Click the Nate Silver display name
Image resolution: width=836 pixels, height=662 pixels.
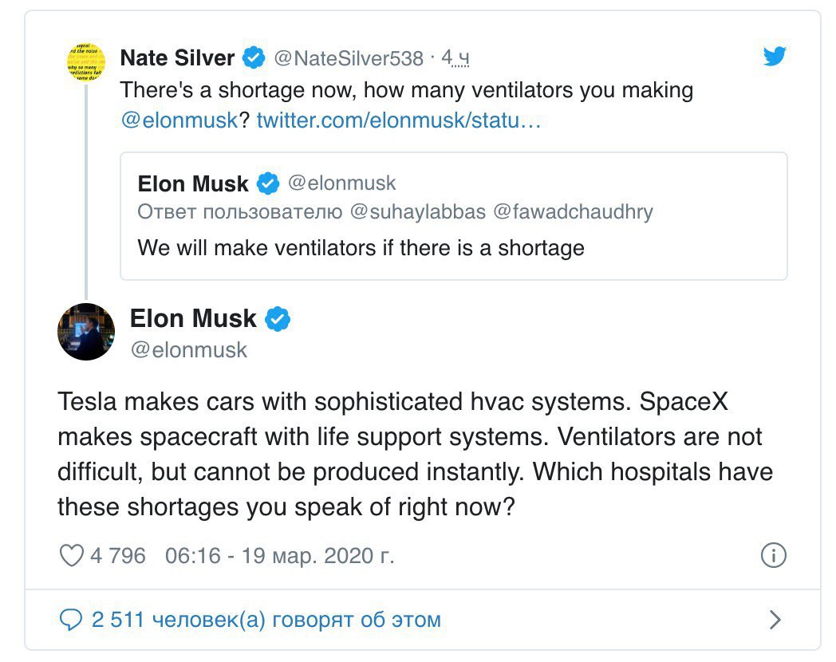tap(177, 57)
